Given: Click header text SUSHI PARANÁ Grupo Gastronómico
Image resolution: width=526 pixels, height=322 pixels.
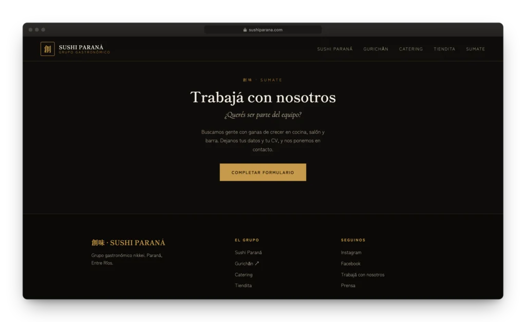Looking at the screenshot, I should click(84, 49).
